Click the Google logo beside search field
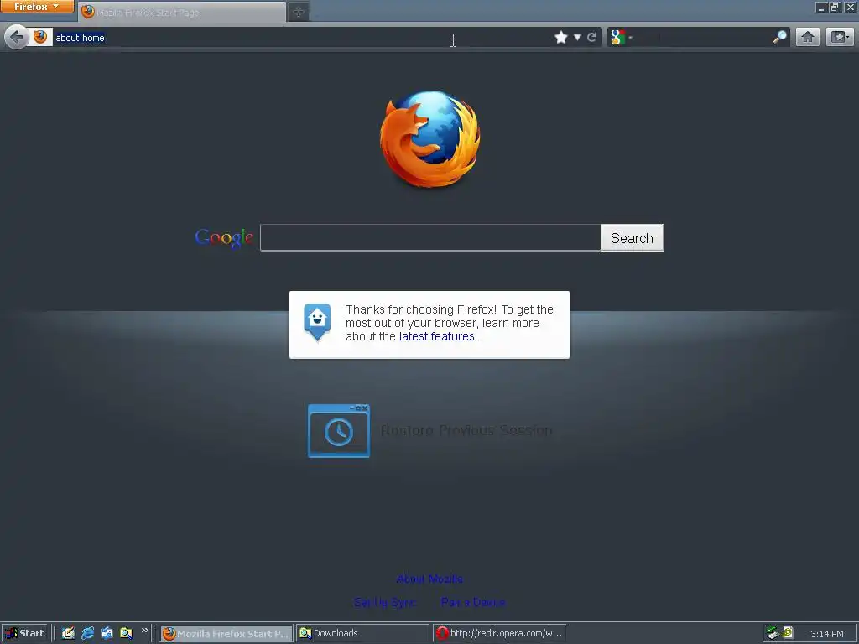This screenshot has width=859, height=644. point(224,237)
